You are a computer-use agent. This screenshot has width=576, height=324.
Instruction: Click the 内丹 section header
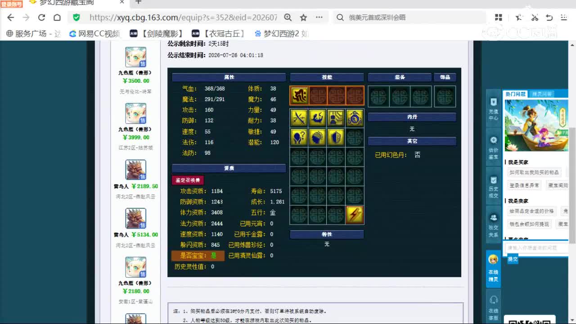[x=412, y=117]
